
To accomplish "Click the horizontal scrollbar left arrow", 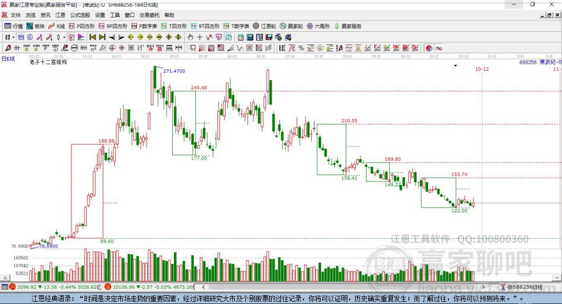I will tap(204, 287).
